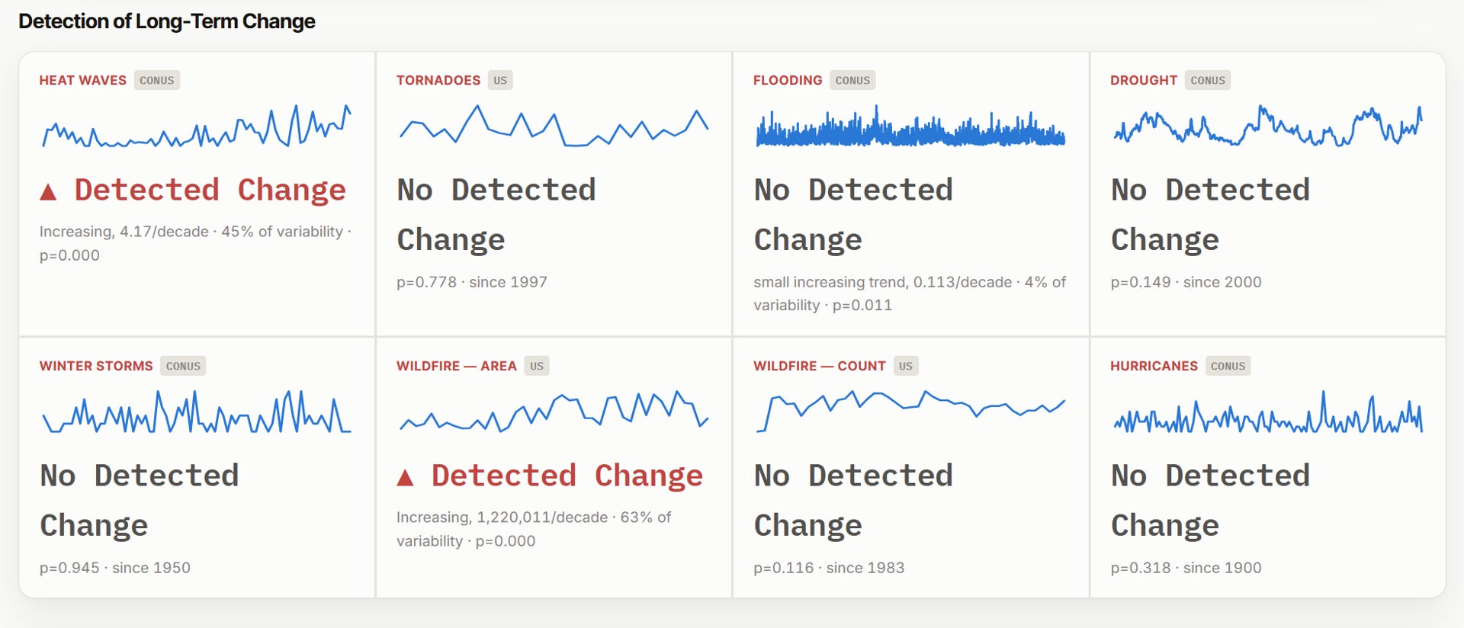Open the Drought sparkline chart
The width and height of the screenshot is (1464, 628).
(x=1267, y=126)
